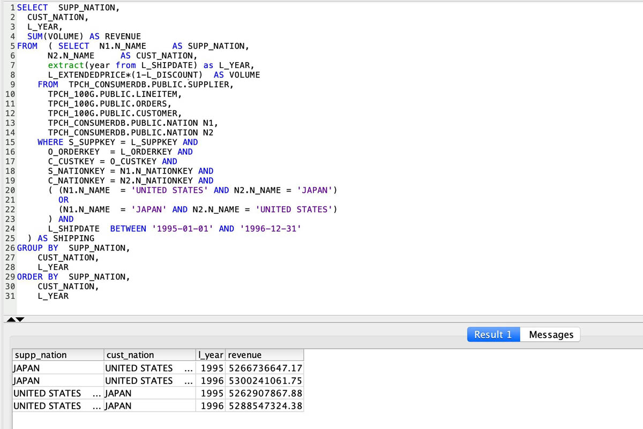Select revenue cell 5262907867.88
Image resolution: width=643 pixels, height=429 pixels.
click(x=265, y=393)
